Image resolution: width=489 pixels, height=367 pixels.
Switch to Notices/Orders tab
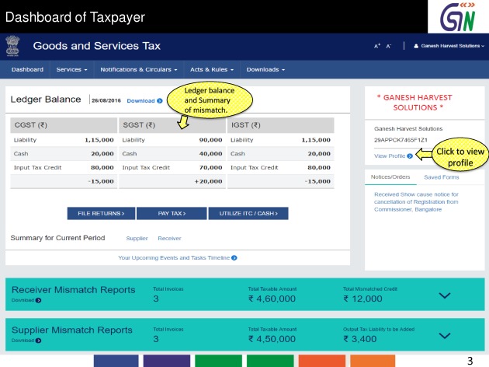[x=390, y=177]
